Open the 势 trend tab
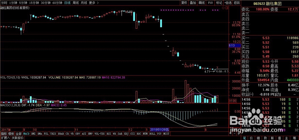The width and height of the screenshot is (299, 140). click(266, 138)
